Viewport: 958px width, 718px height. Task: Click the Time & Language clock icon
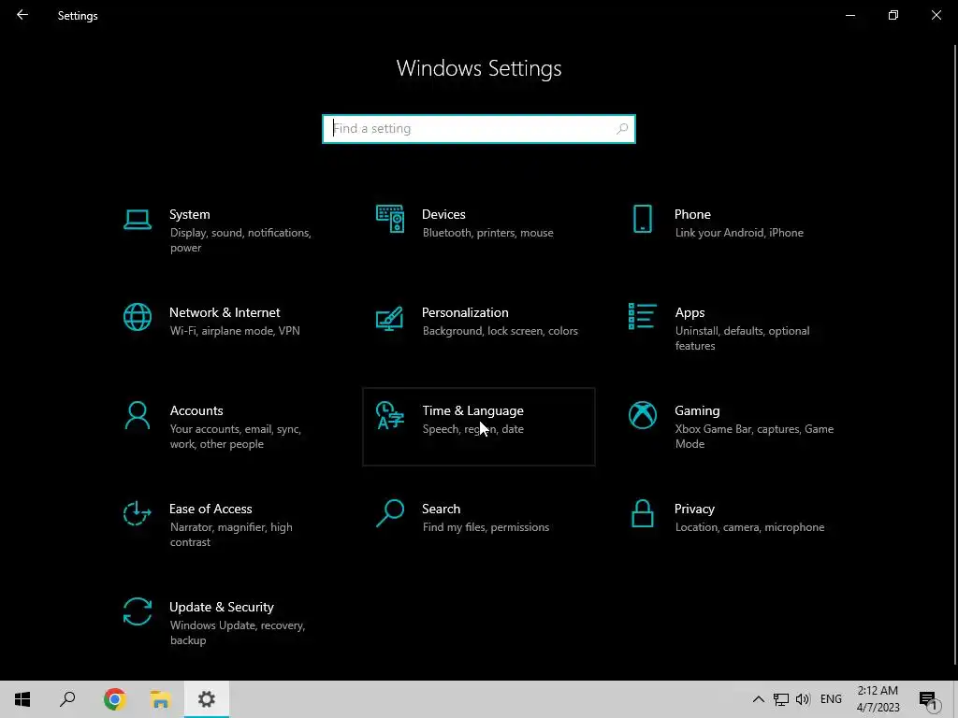point(390,416)
